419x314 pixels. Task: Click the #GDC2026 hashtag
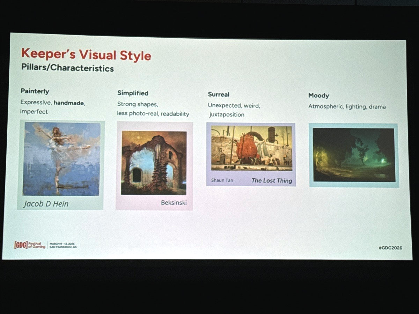coord(390,248)
